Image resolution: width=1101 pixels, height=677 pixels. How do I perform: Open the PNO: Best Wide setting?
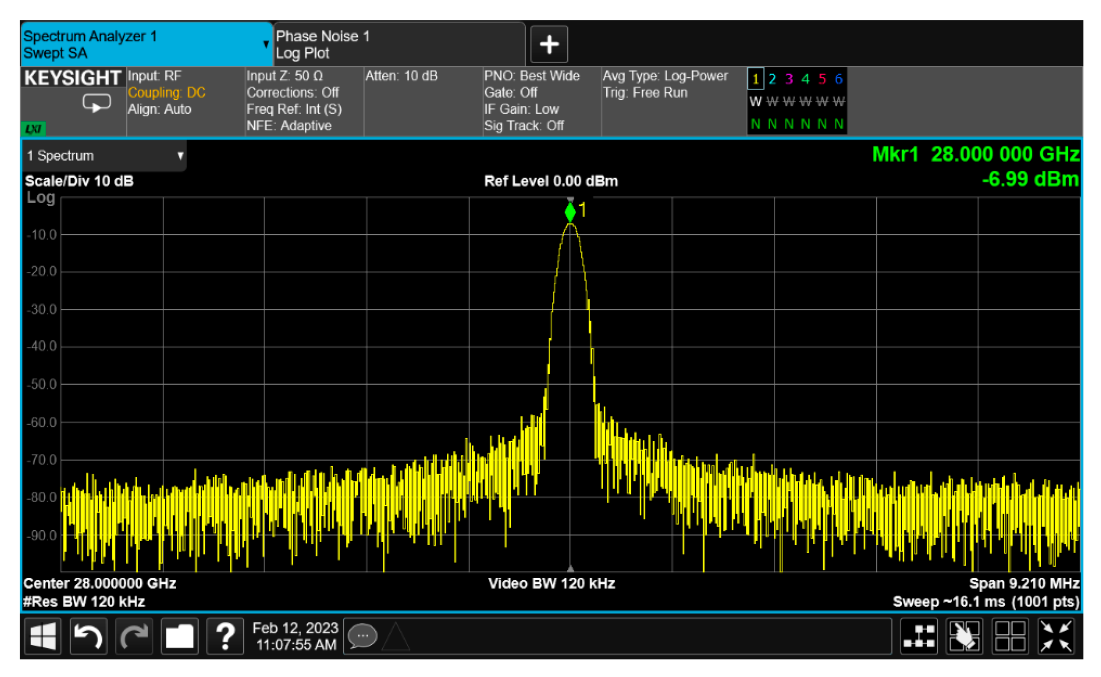click(x=532, y=76)
